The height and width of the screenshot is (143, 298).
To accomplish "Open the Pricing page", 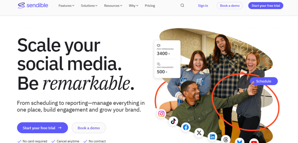I will pyautogui.click(x=150, y=6).
